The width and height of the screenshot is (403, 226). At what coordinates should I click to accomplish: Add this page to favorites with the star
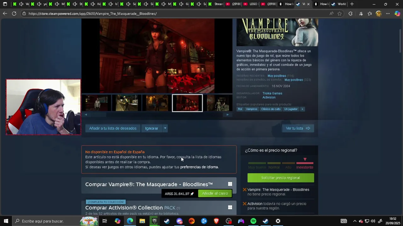pyautogui.click(x=339, y=13)
